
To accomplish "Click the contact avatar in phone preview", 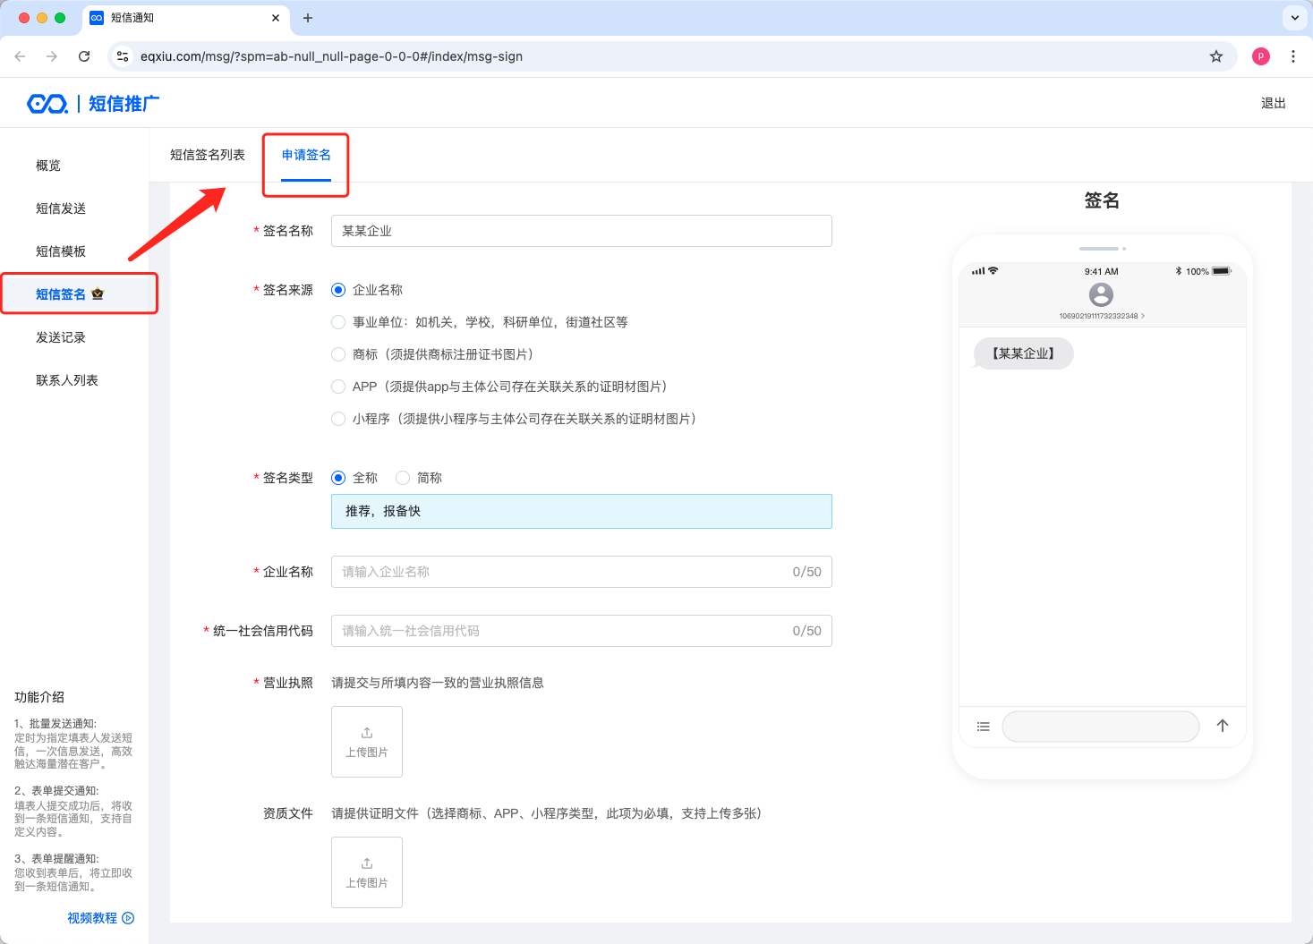I will 1101,294.
